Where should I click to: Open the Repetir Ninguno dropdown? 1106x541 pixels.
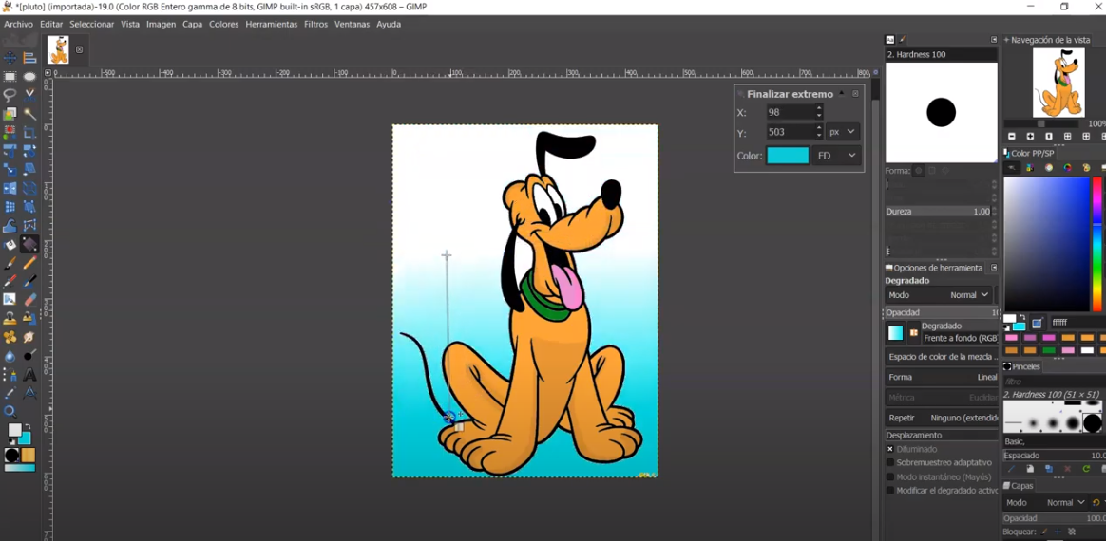(943, 418)
